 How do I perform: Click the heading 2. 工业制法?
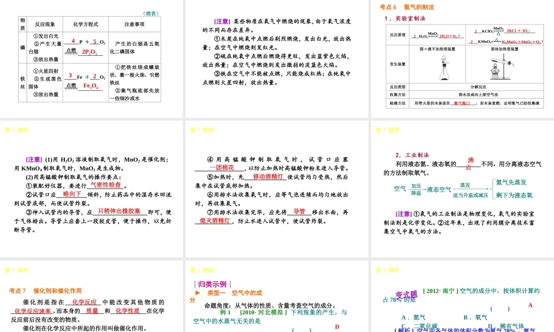click(x=412, y=155)
